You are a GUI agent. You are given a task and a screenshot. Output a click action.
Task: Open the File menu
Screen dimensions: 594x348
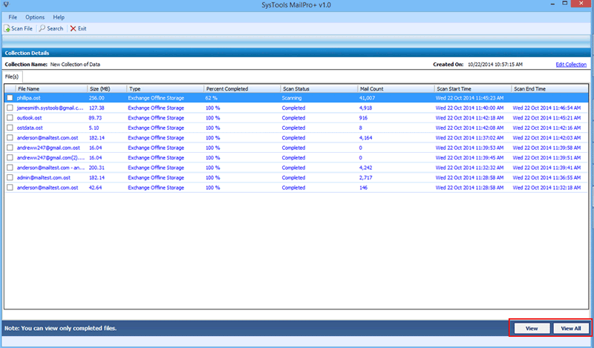click(x=13, y=17)
